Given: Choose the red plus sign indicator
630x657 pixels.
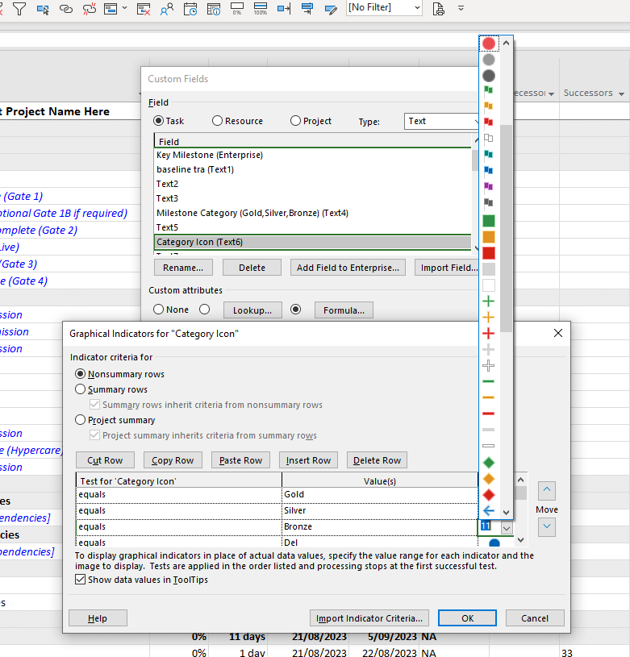Looking at the screenshot, I should pos(488,334).
